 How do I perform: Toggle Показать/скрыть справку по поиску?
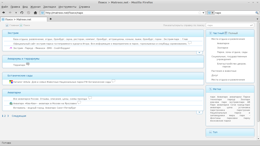click(184, 25)
